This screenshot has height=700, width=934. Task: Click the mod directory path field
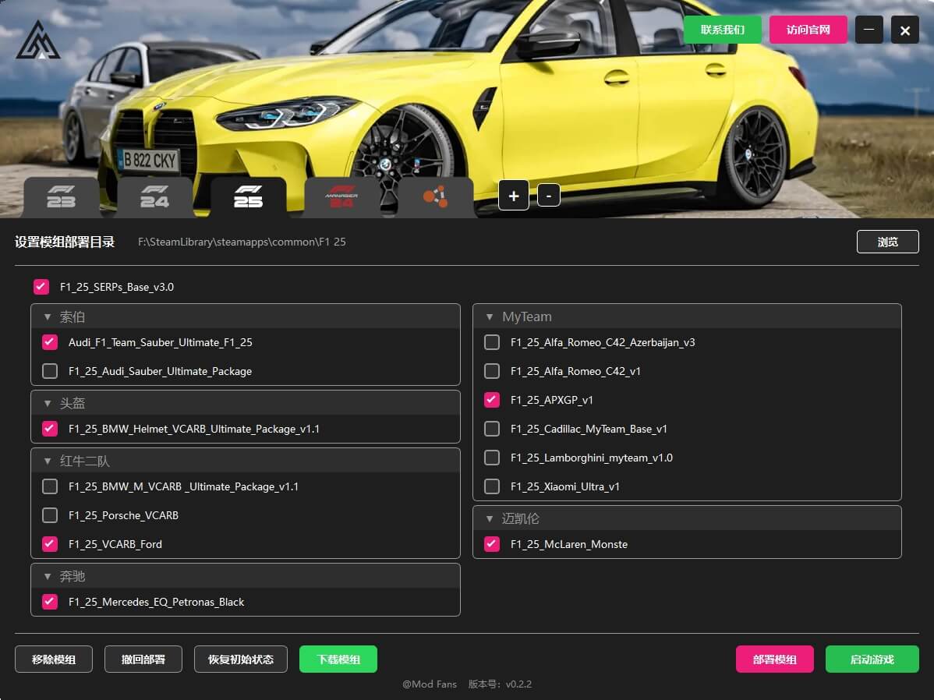pos(242,242)
